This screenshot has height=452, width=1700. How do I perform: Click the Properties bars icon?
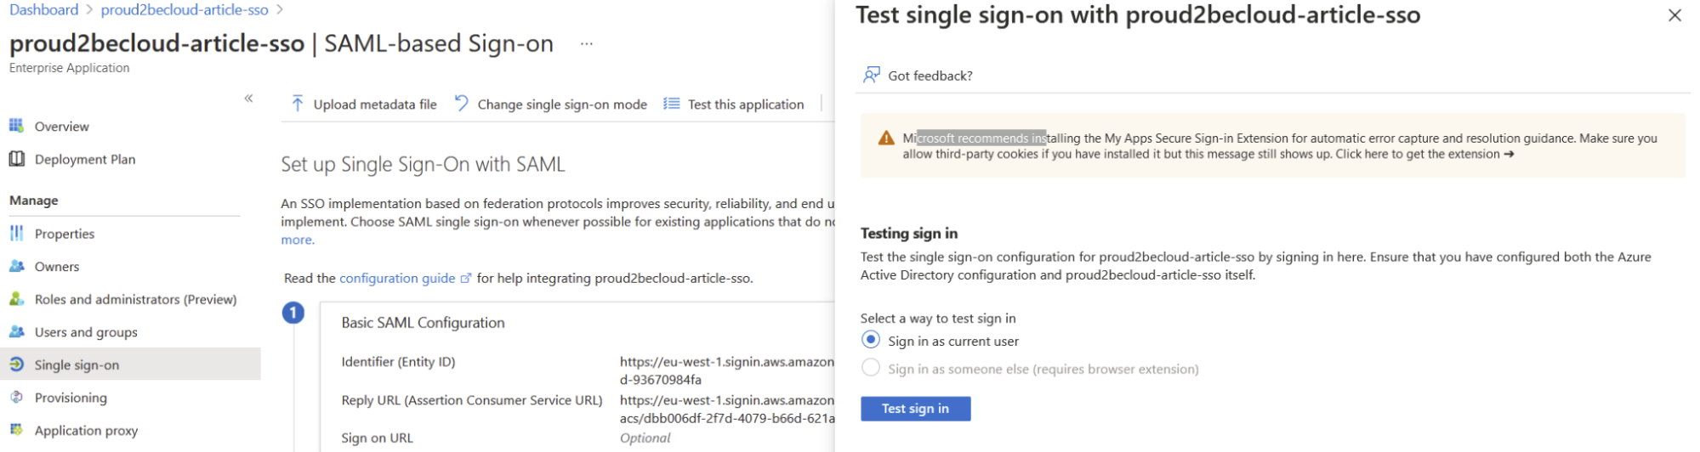16,233
